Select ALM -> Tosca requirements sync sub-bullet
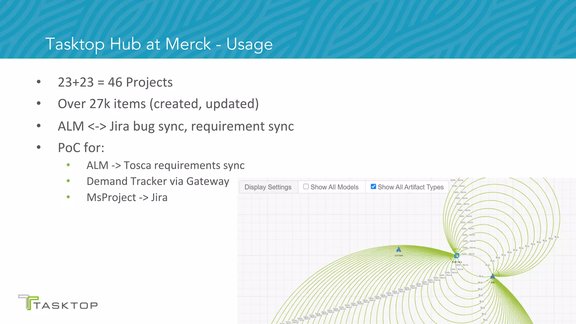This screenshot has width=576, height=324. (165, 165)
